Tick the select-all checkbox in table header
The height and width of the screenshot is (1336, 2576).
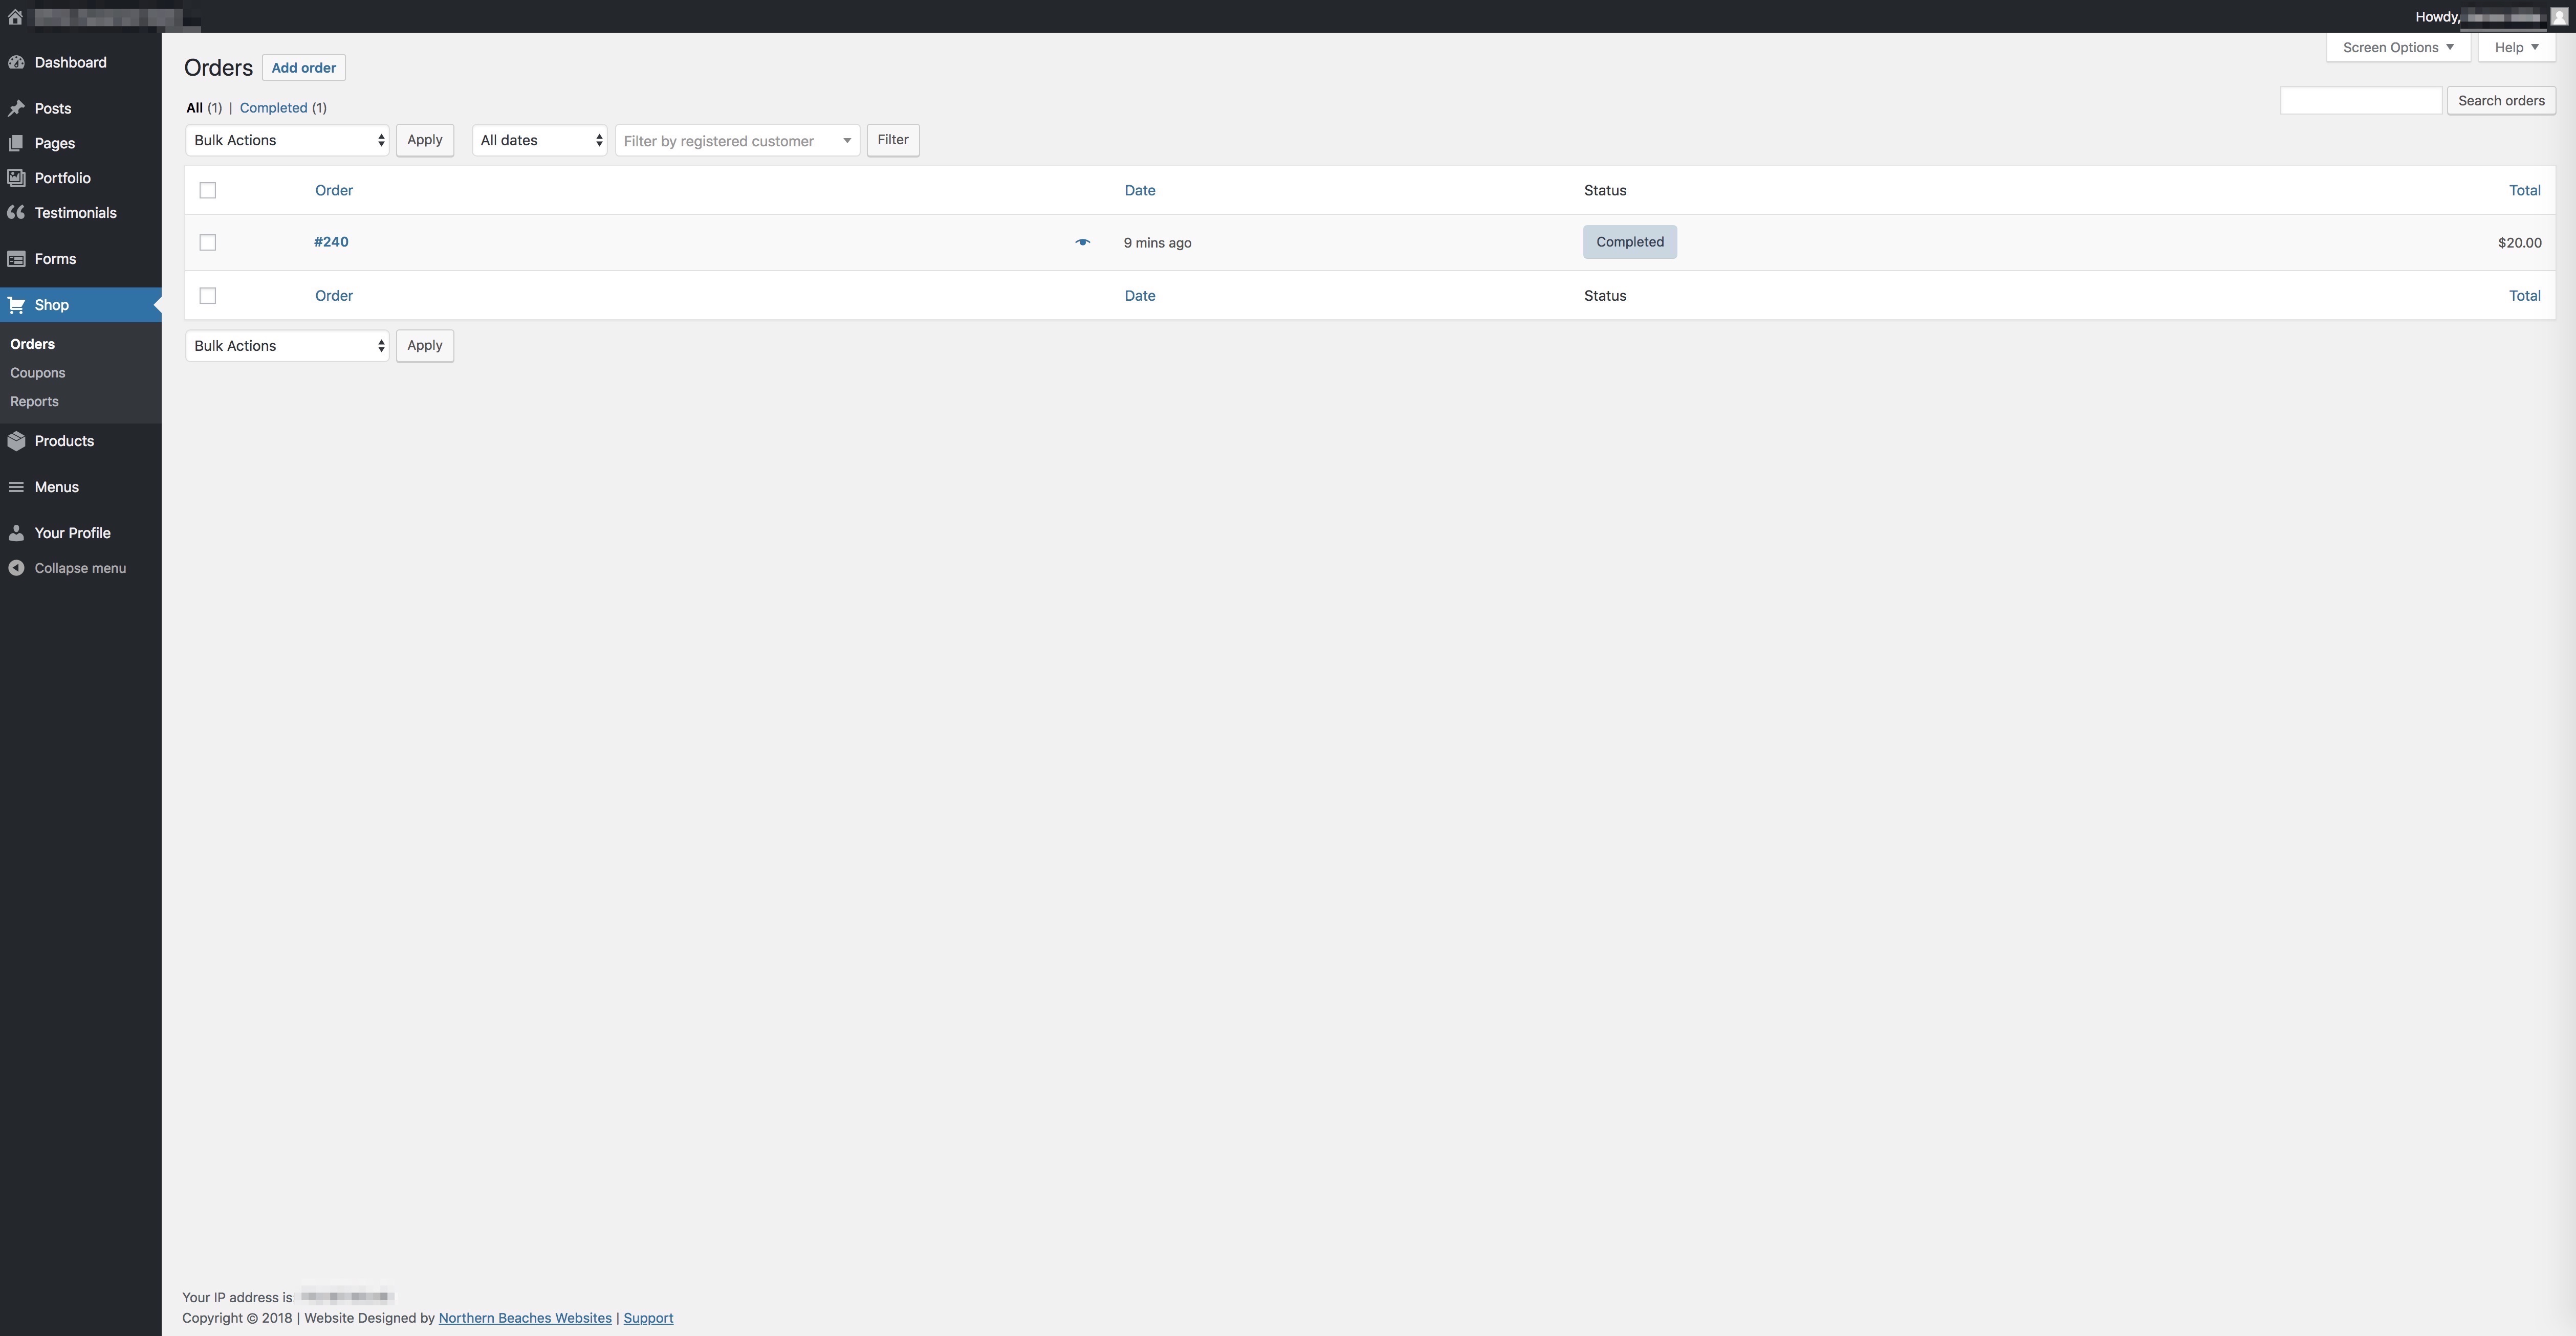click(208, 191)
